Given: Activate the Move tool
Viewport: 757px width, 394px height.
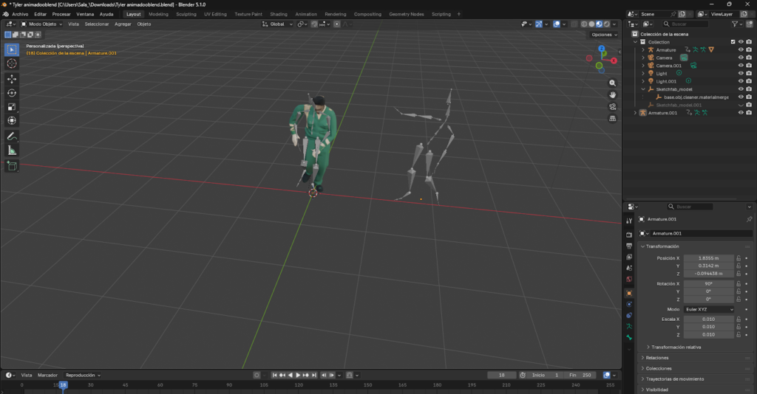Looking at the screenshot, I should [12, 79].
